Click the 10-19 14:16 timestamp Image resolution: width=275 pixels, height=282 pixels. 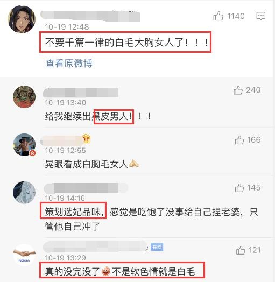click(x=65, y=198)
